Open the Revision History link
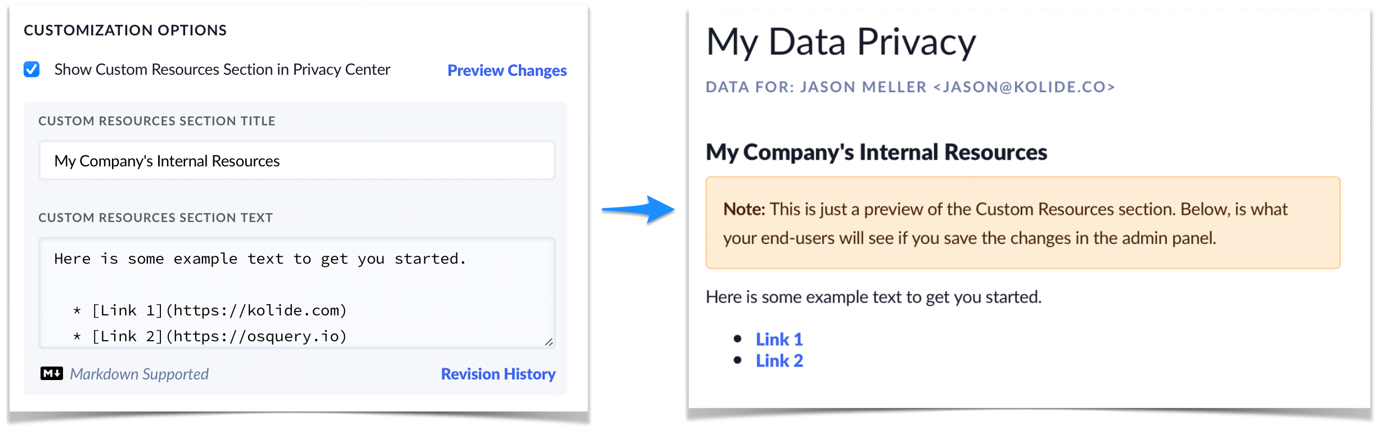The width and height of the screenshot is (1382, 434). tap(498, 374)
